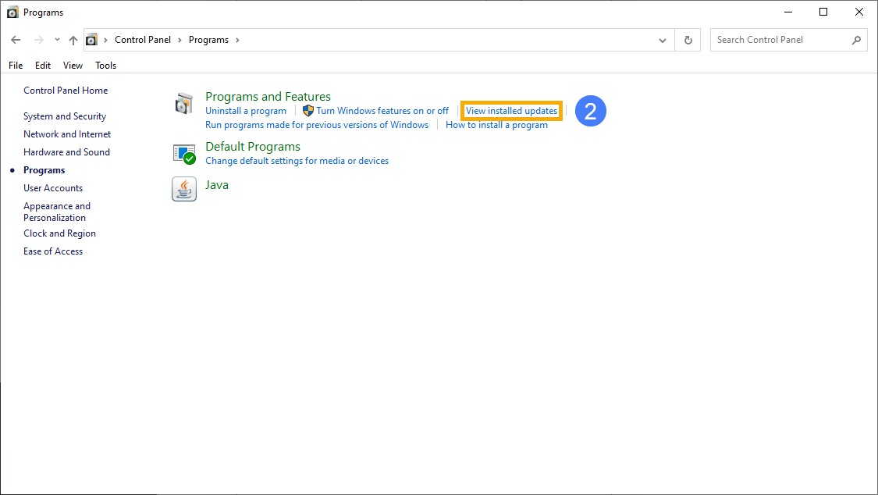Open the View menu
Screen dimensions: 878x495
[73, 66]
